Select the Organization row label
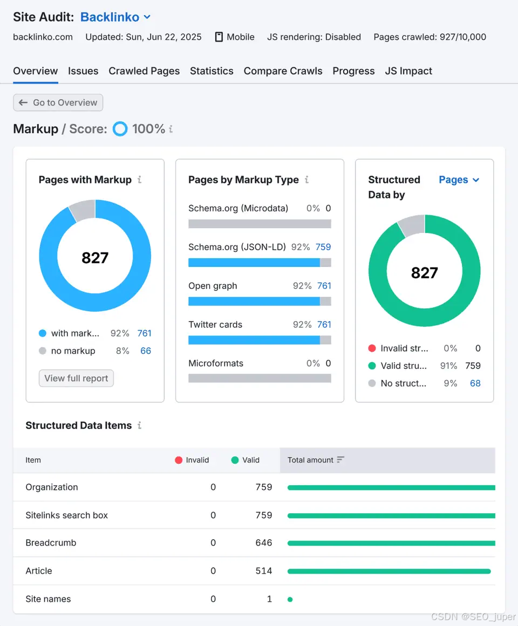The width and height of the screenshot is (518, 626). [x=51, y=487]
